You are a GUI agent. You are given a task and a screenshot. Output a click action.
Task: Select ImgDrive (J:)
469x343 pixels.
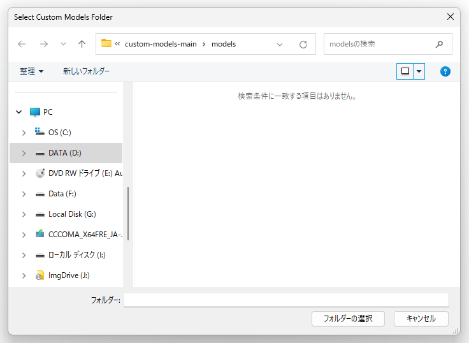click(x=69, y=275)
